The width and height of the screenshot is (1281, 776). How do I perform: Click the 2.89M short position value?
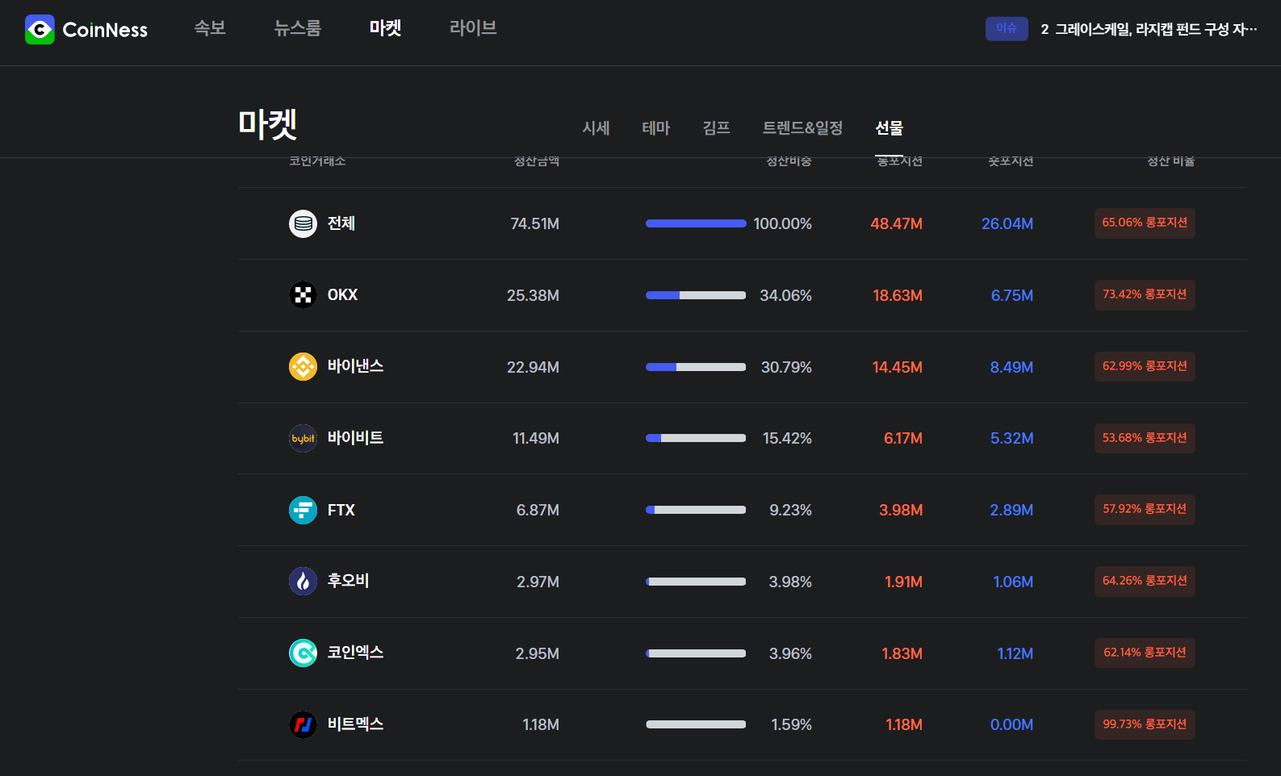(1011, 511)
